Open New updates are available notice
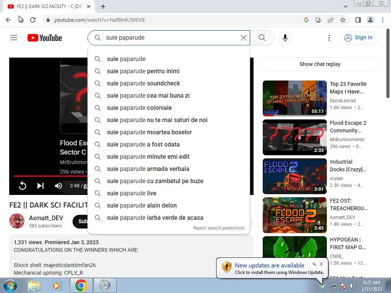This screenshot has height=293, width=391. coord(270,266)
